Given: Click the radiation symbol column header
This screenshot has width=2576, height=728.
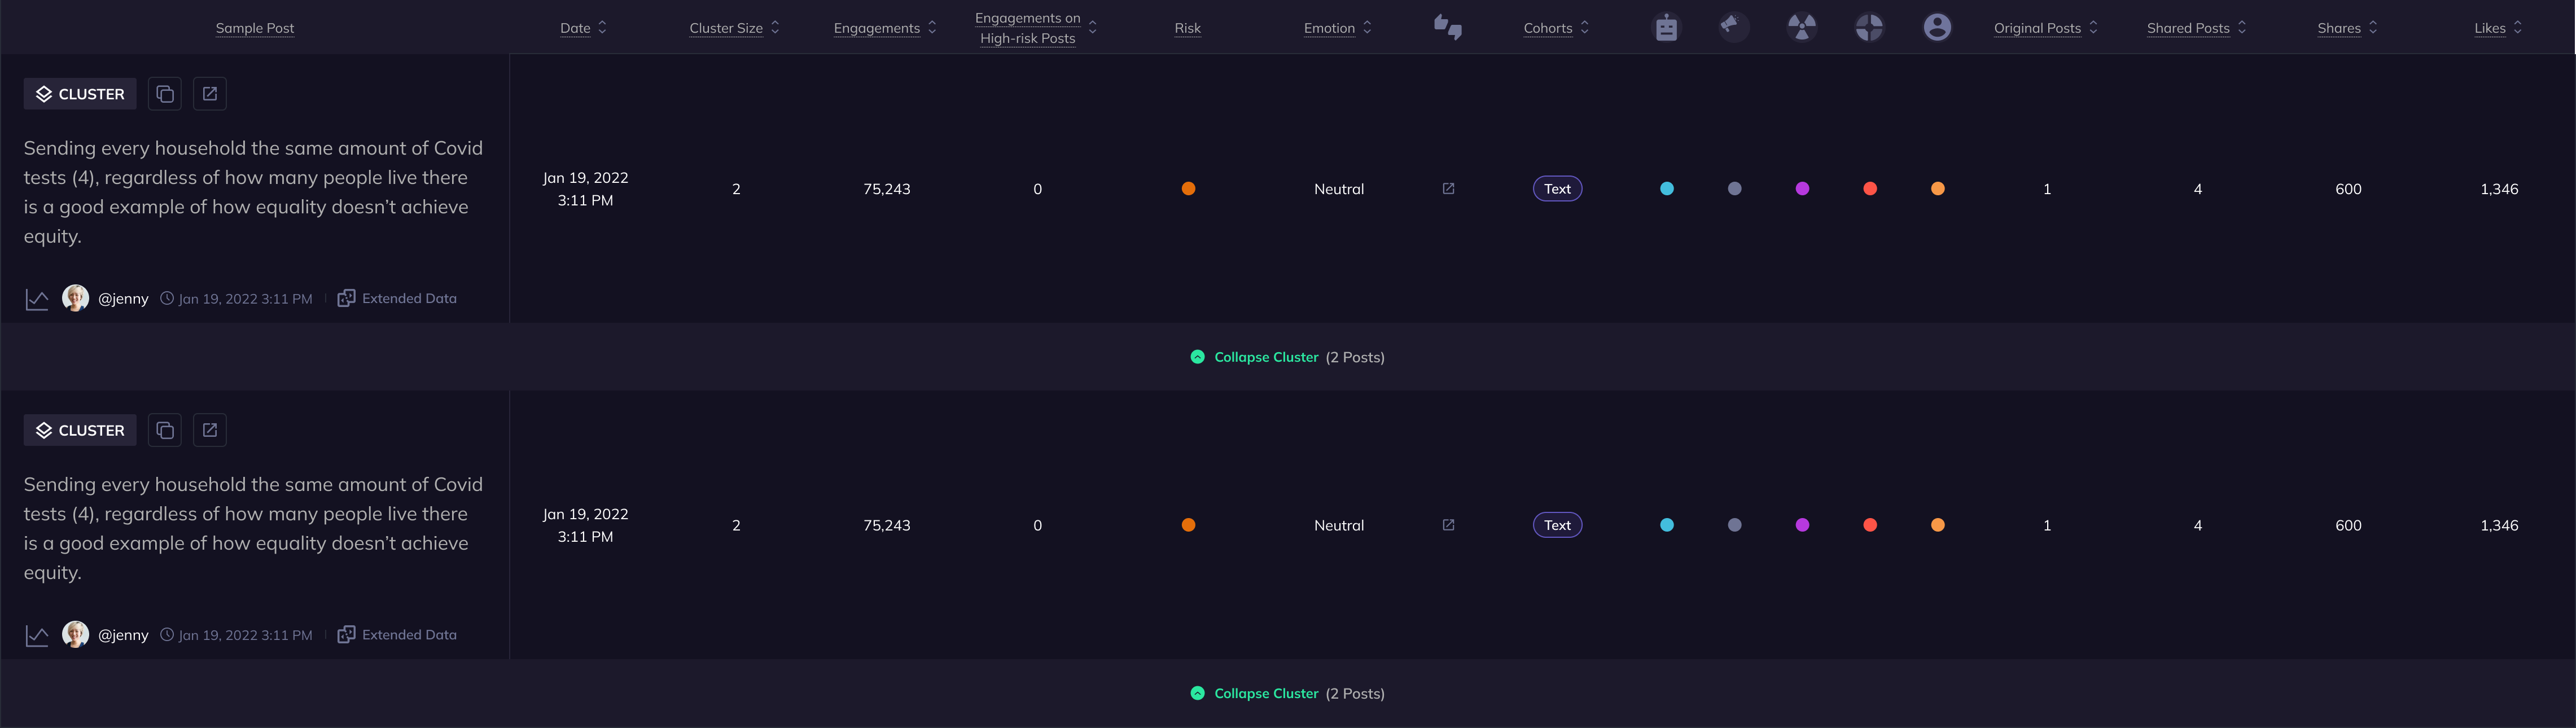Looking at the screenshot, I should (x=1802, y=28).
